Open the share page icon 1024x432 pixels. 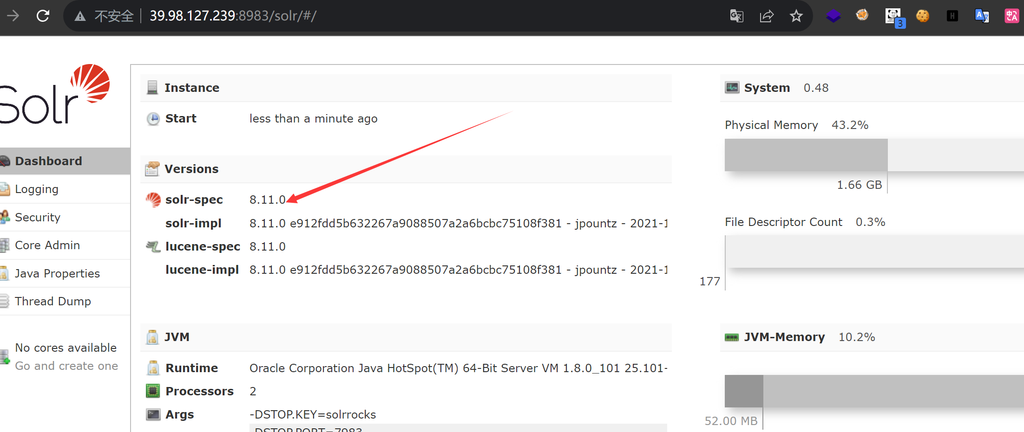tap(766, 16)
